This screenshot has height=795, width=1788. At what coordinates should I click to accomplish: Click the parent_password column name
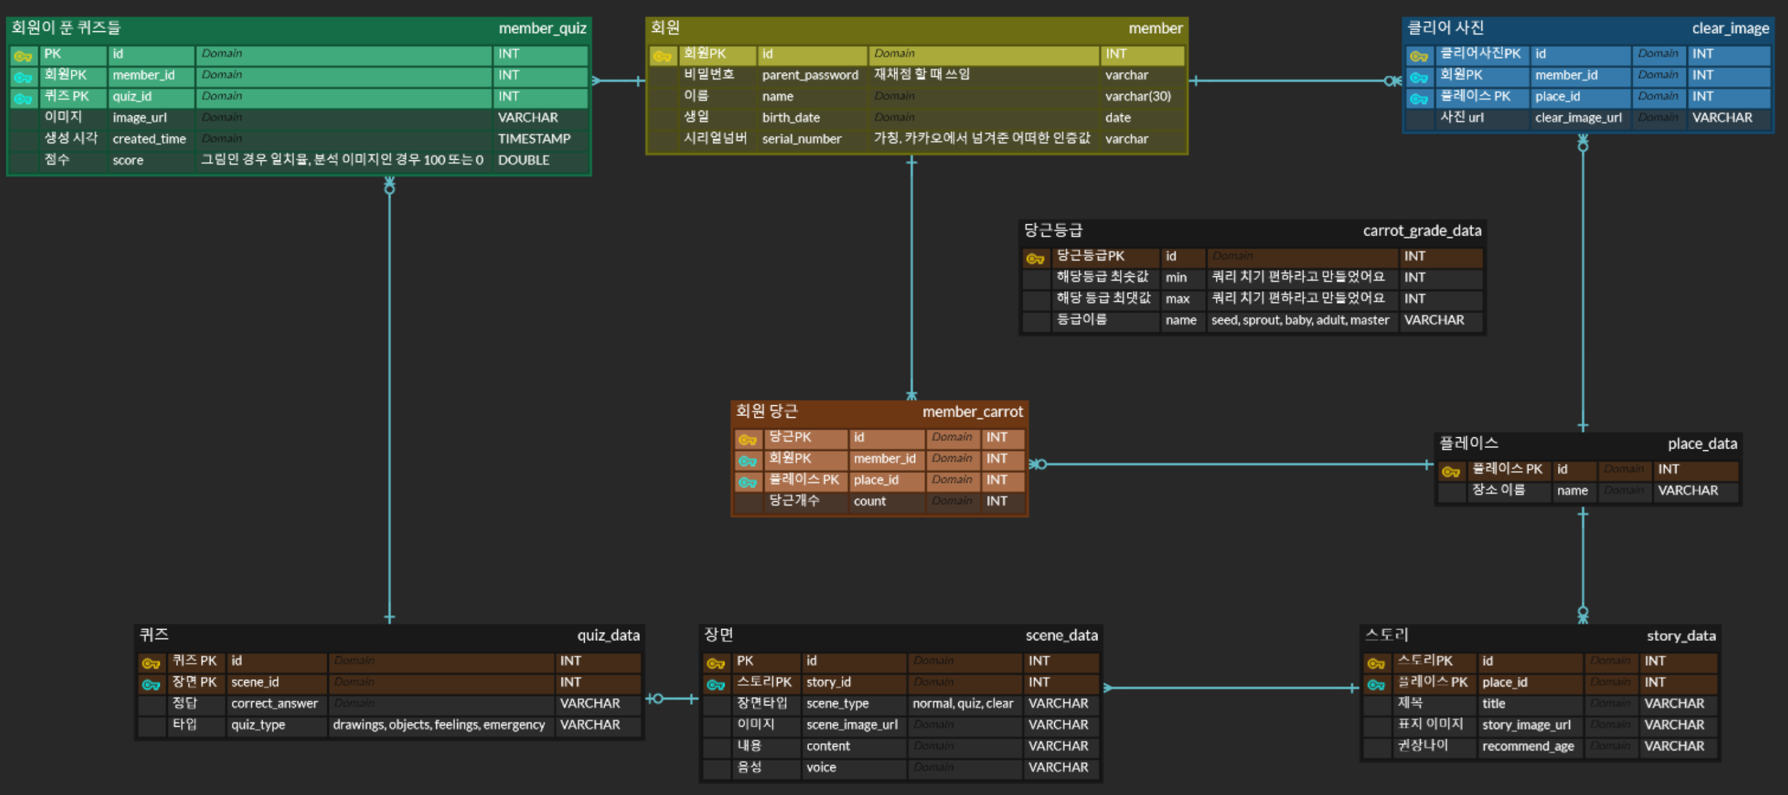[809, 75]
